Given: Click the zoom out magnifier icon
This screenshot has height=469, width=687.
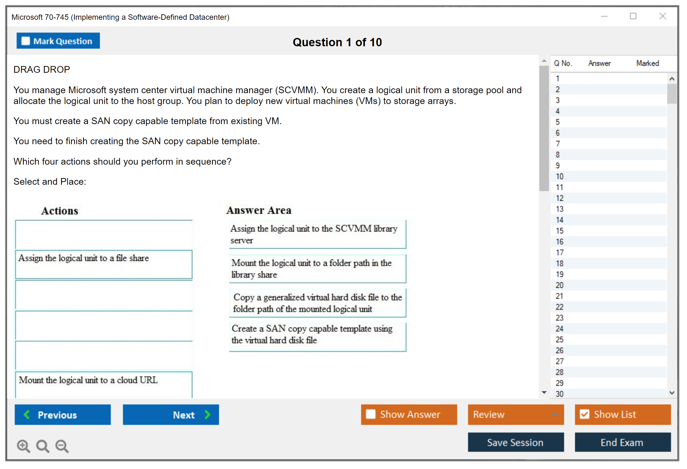Looking at the screenshot, I should [x=62, y=446].
